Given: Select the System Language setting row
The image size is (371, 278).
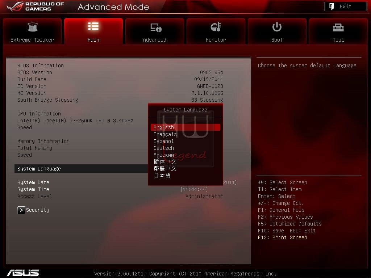Looking at the screenshot, I should click(x=81, y=169).
